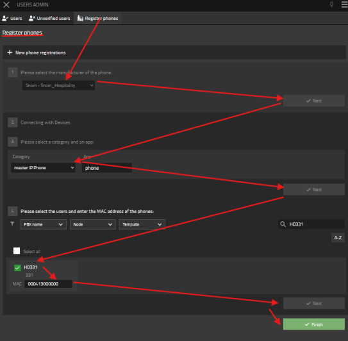The height and width of the screenshot is (341, 348).
Task: Click the filter funnel icon
Action: (12, 224)
